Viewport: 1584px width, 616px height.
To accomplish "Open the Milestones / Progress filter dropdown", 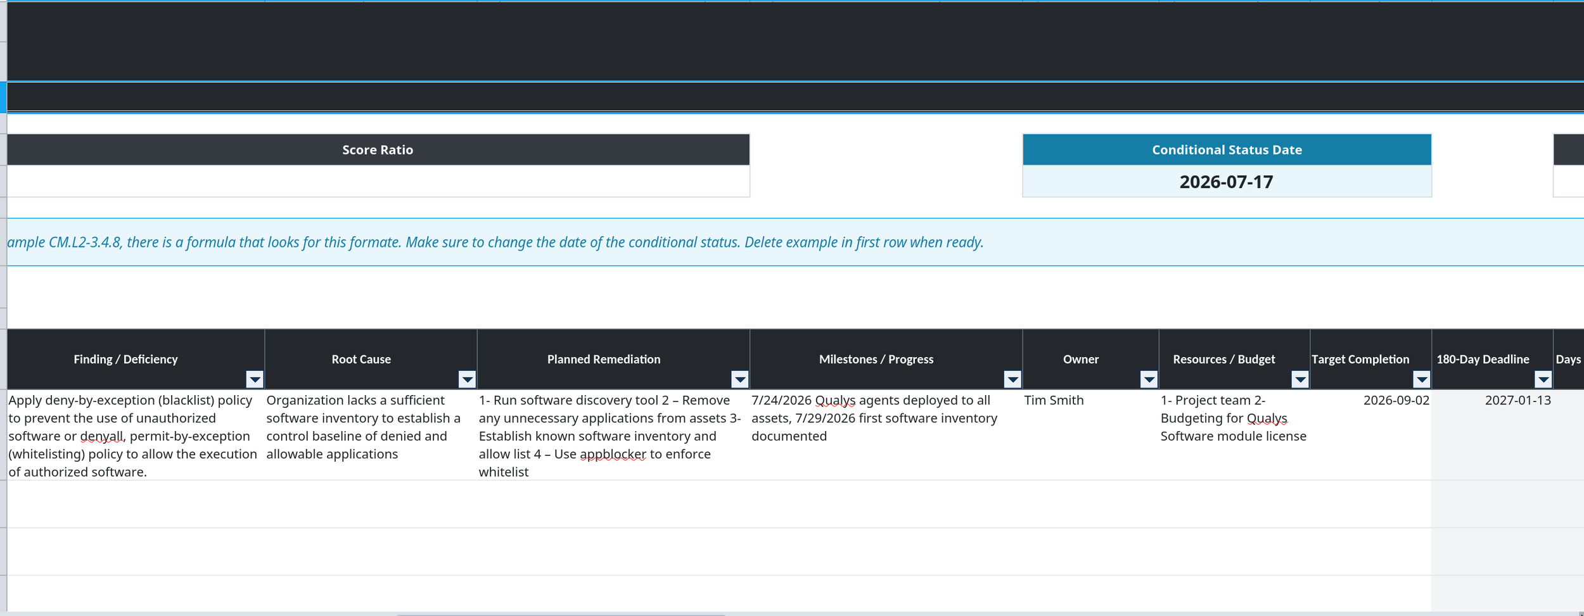I will [1012, 379].
